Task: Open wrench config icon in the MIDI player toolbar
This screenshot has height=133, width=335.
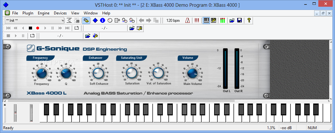Action: tap(139, 28)
